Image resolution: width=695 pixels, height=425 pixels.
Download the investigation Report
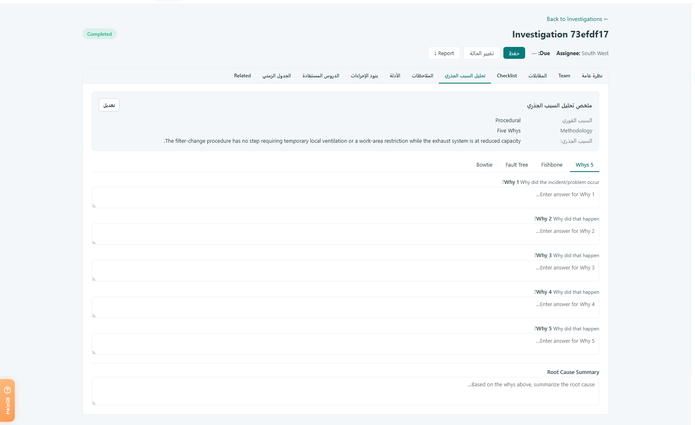[444, 53]
